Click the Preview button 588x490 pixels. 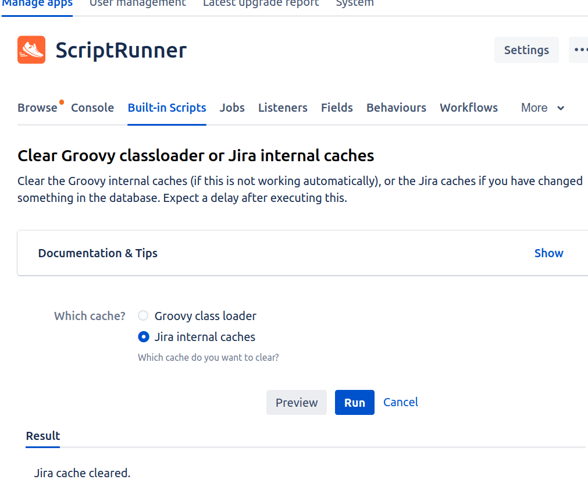(297, 403)
